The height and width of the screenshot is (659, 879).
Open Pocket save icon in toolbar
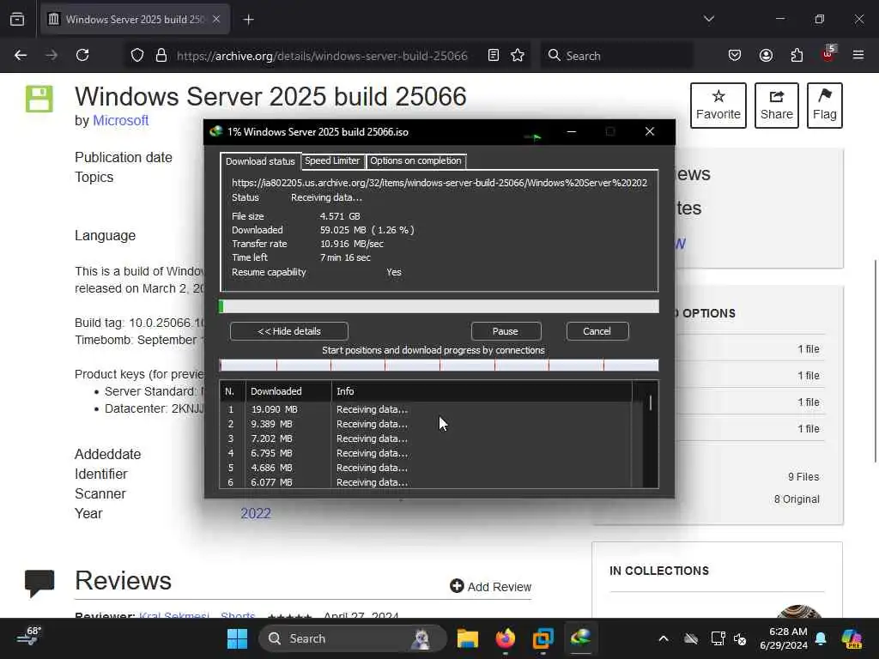click(x=735, y=56)
